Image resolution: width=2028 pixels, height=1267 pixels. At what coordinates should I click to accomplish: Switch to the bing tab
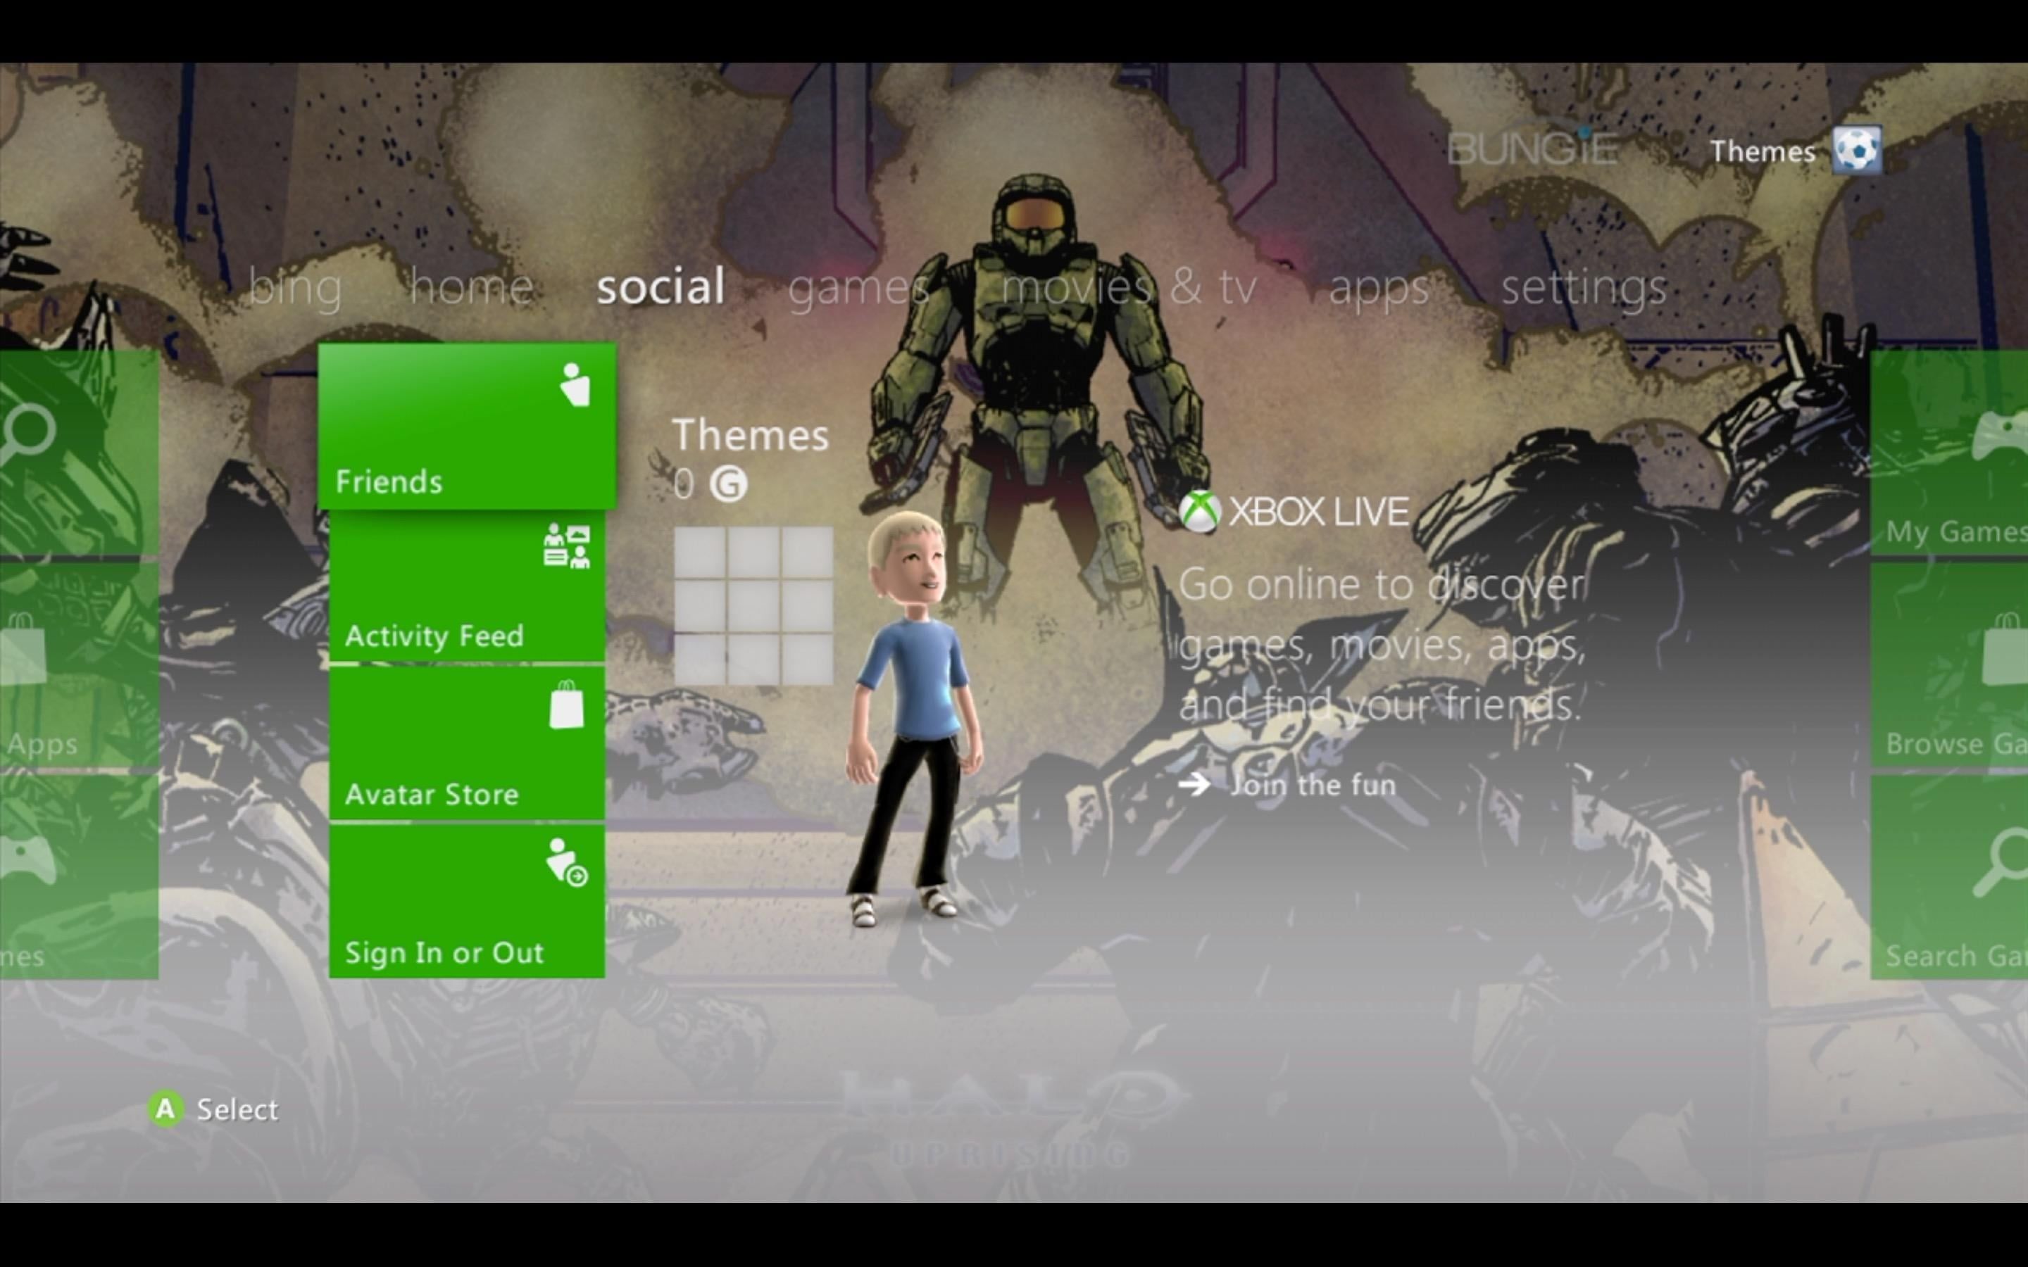tap(295, 289)
